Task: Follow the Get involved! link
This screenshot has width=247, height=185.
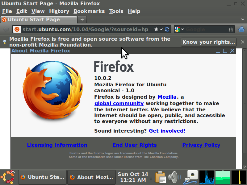Action: [167, 131]
